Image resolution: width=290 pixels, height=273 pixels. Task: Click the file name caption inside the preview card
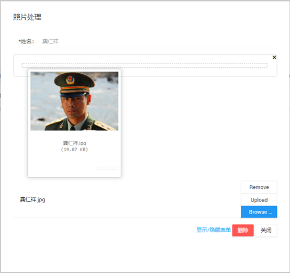(x=74, y=143)
